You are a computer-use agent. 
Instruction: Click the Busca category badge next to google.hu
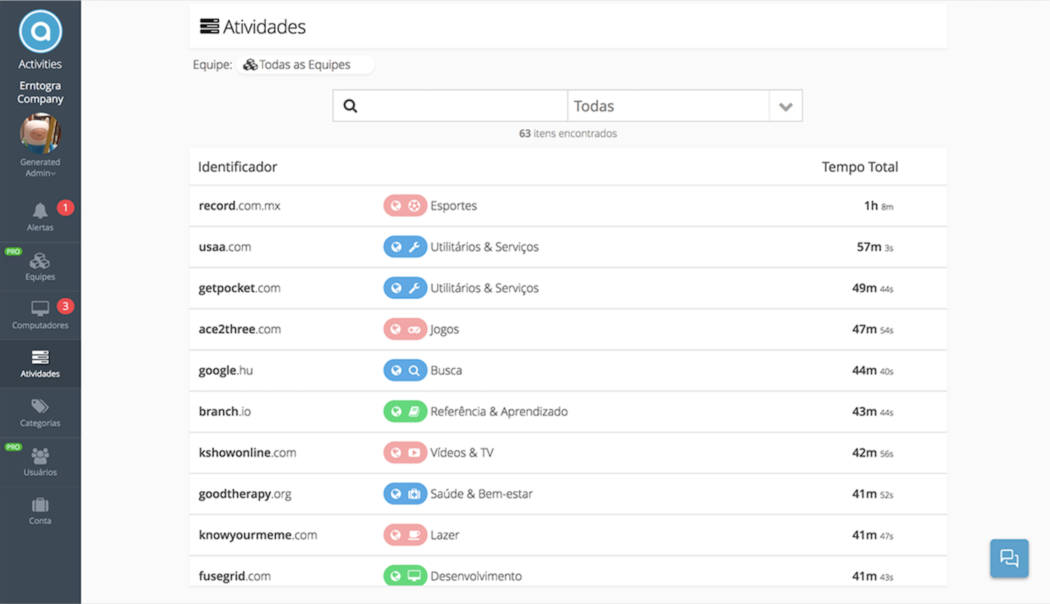pos(405,370)
